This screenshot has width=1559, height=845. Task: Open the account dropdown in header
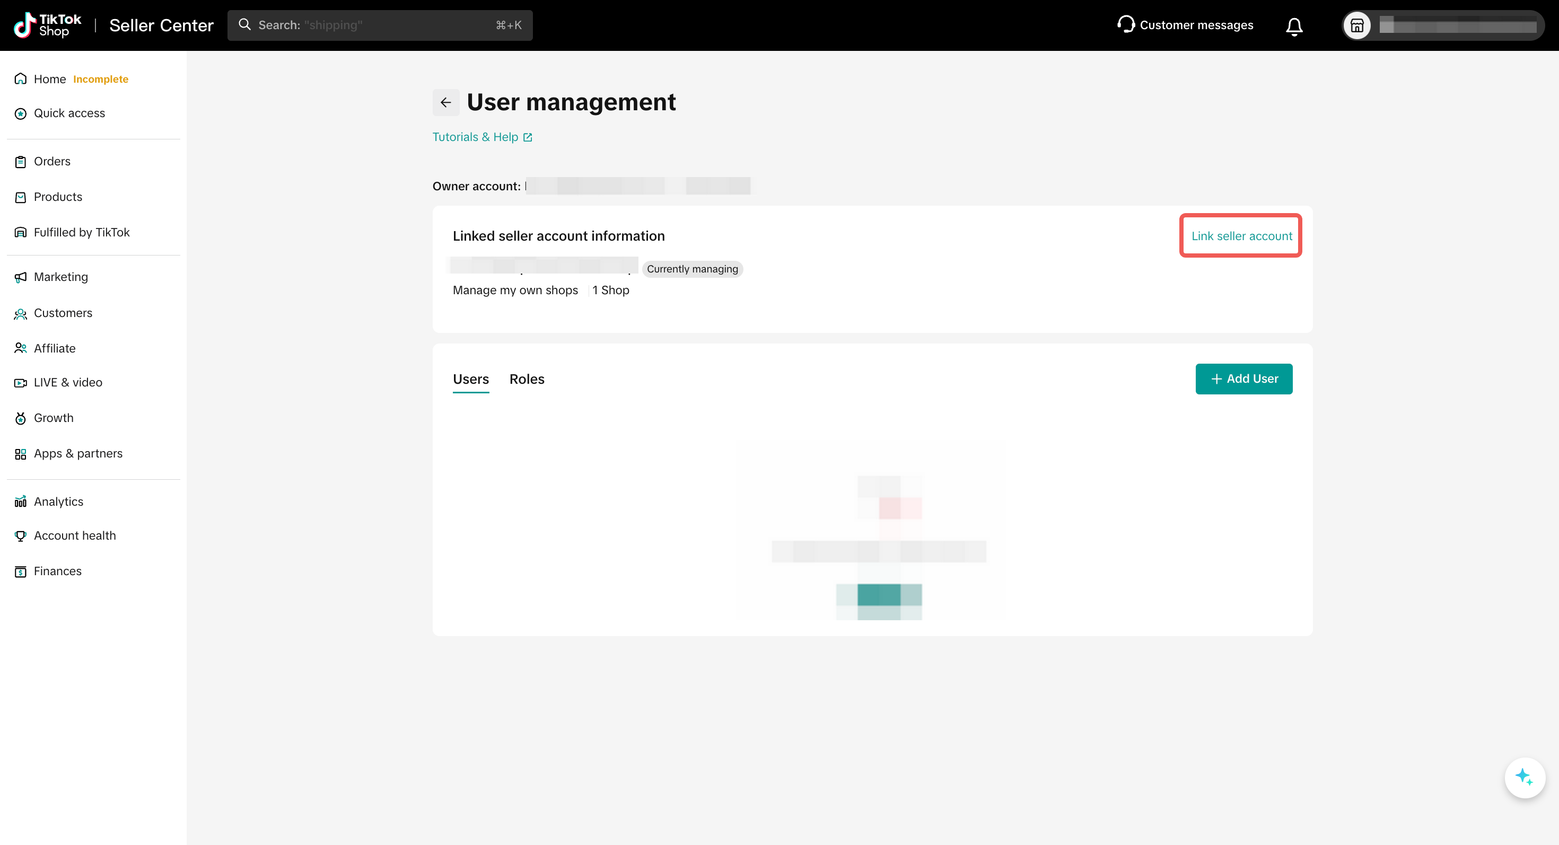point(1456,26)
